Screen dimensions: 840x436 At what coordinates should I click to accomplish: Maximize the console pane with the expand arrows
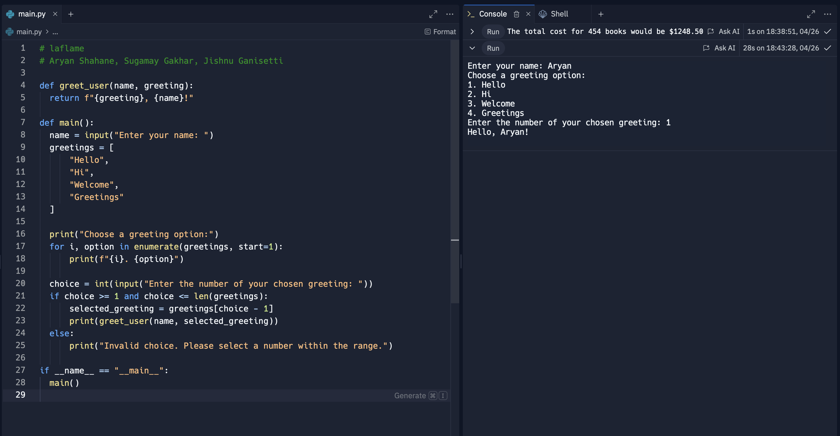[811, 14]
